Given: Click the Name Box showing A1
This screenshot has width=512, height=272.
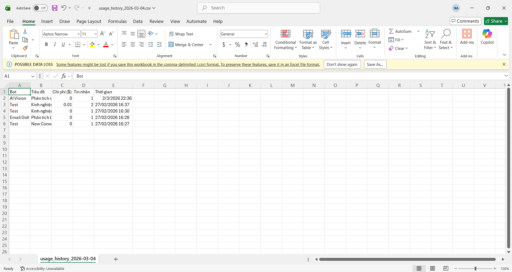Looking at the screenshot, I should click(17, 76).
